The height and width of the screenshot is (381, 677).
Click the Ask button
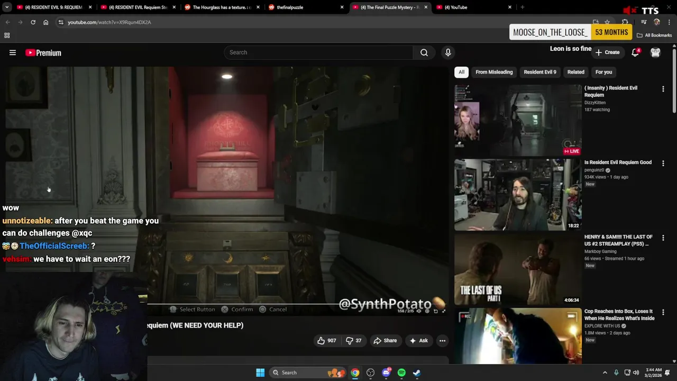(x=418, y=340)
